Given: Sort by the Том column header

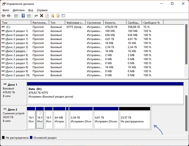Looking at the screenshot, I should (x=16, y=23).
